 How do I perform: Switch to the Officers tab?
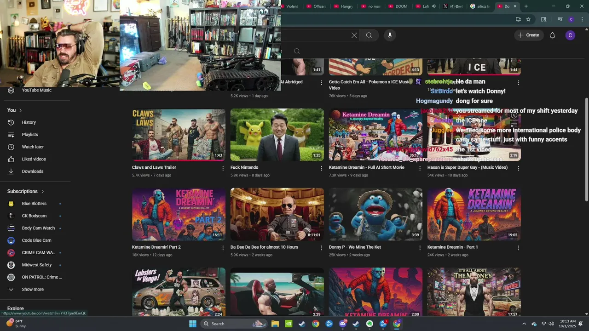tap(316, 6)
